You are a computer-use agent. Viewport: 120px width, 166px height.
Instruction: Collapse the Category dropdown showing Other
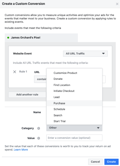(74, 128)
